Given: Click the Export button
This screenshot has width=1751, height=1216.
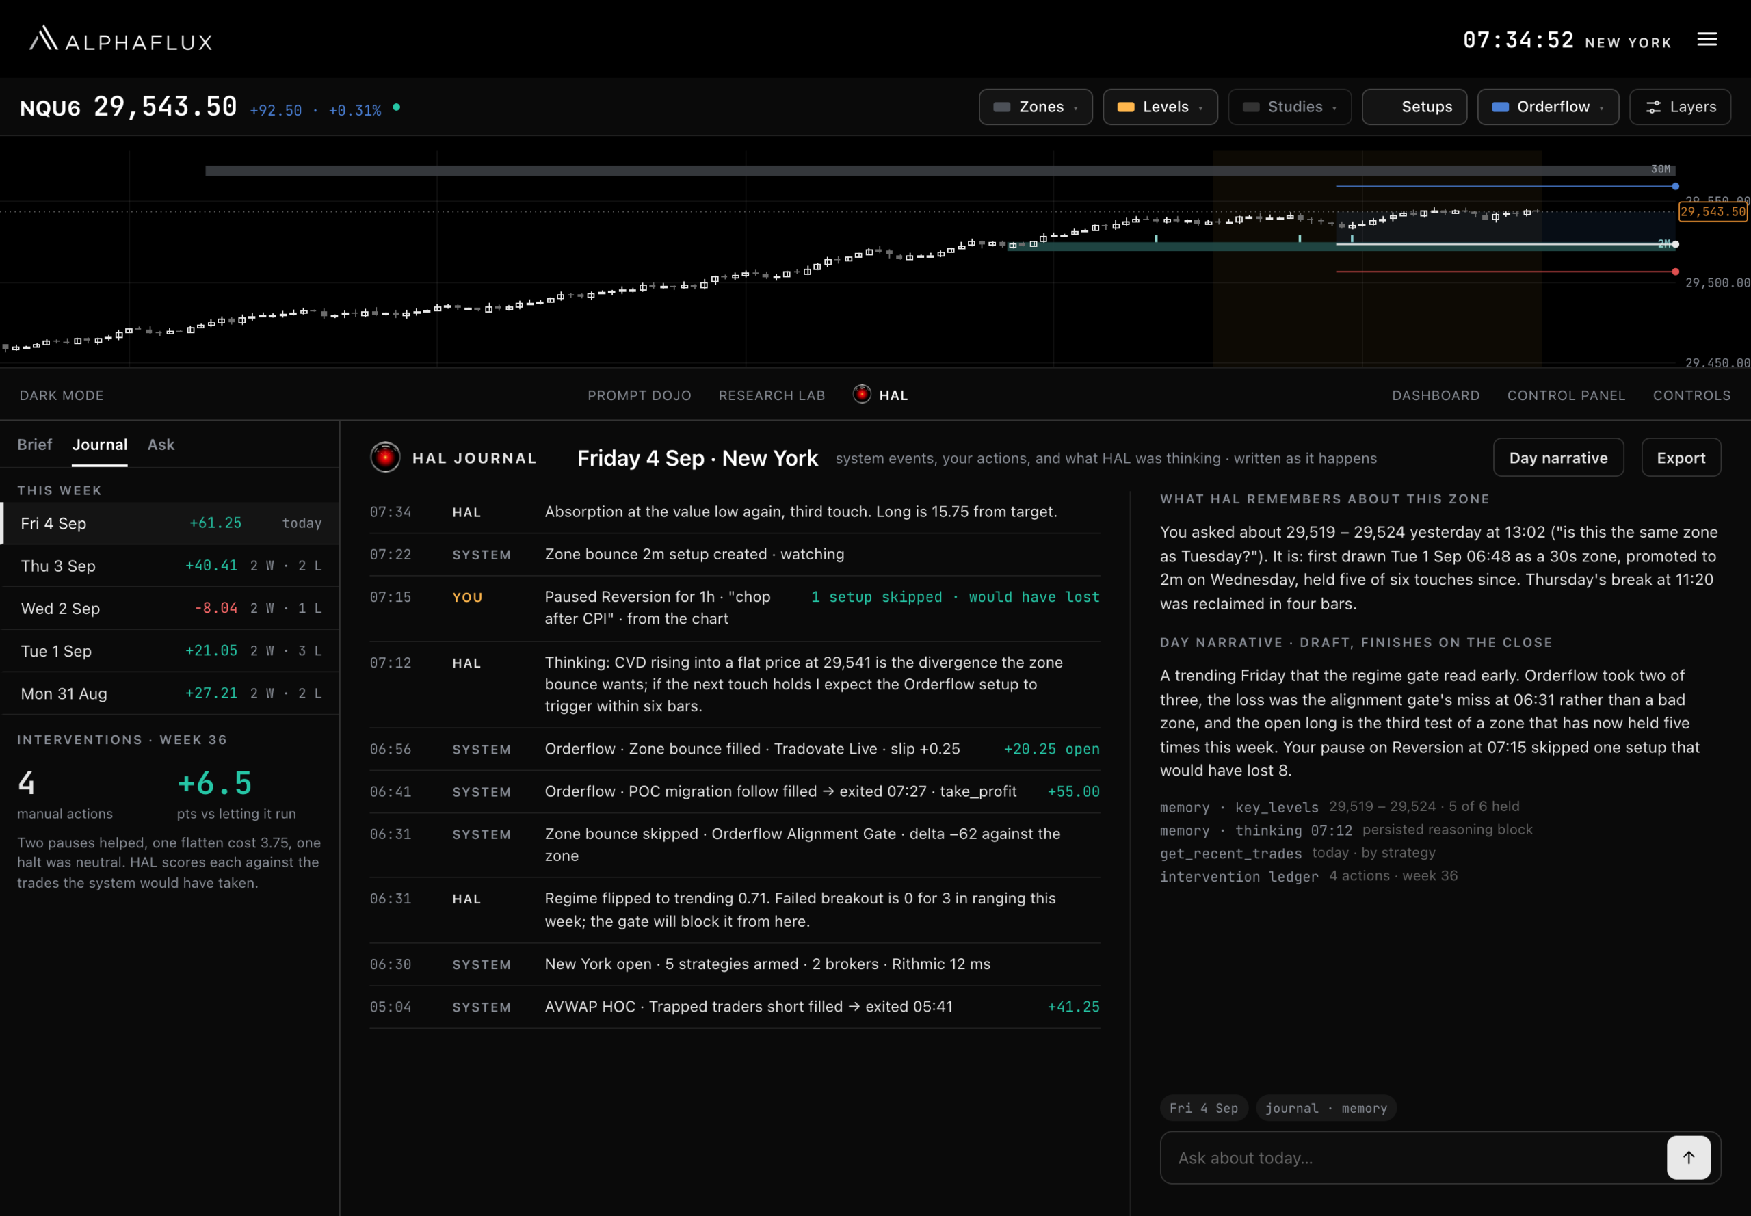Looking at the screenshot, I should point(1681,457).
